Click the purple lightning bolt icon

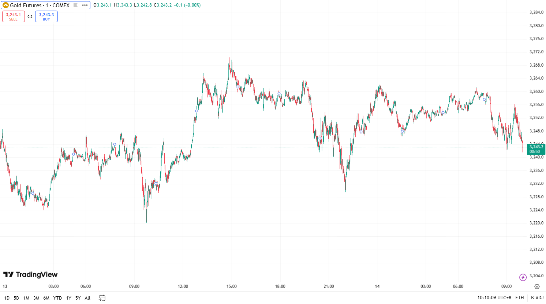[x=523, y=277]
